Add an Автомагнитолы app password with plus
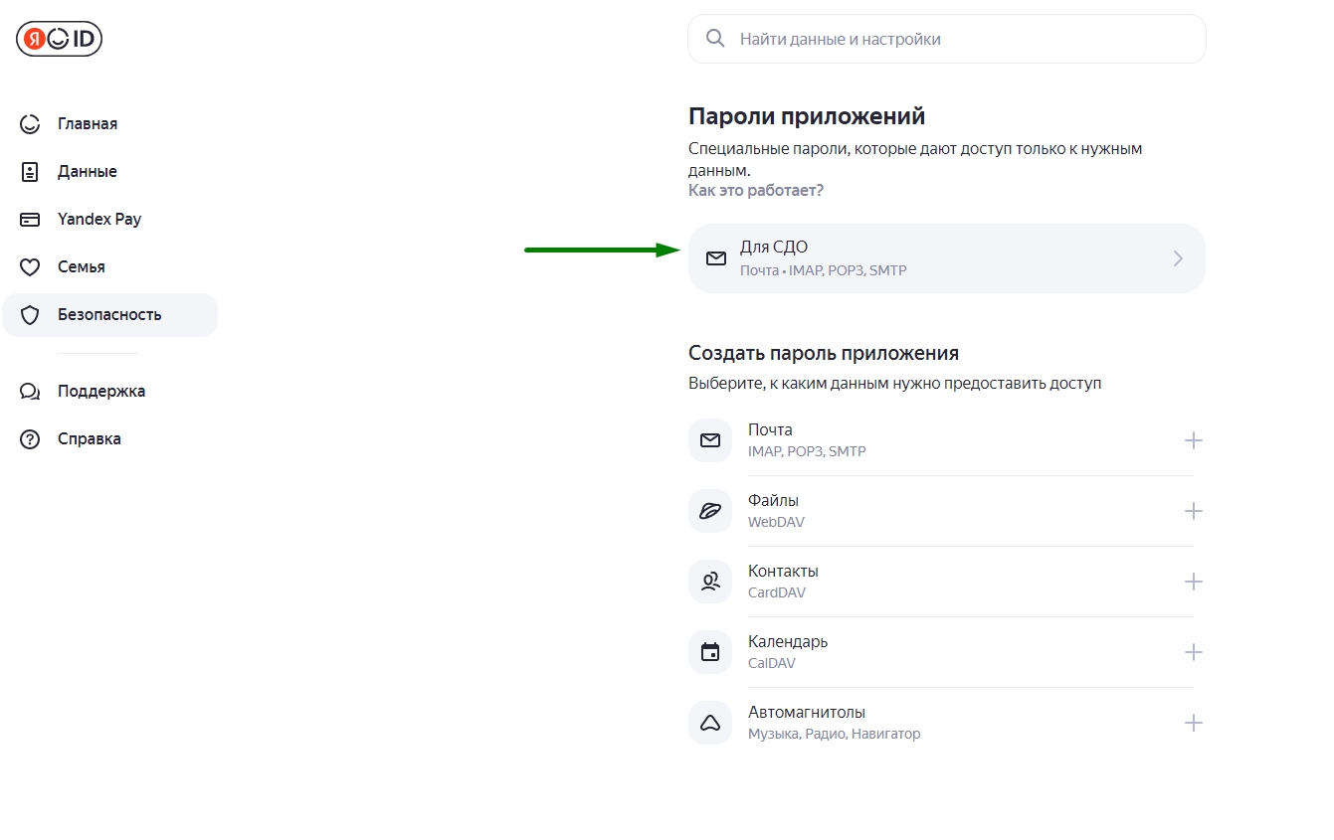 (x=1194, y=723)
